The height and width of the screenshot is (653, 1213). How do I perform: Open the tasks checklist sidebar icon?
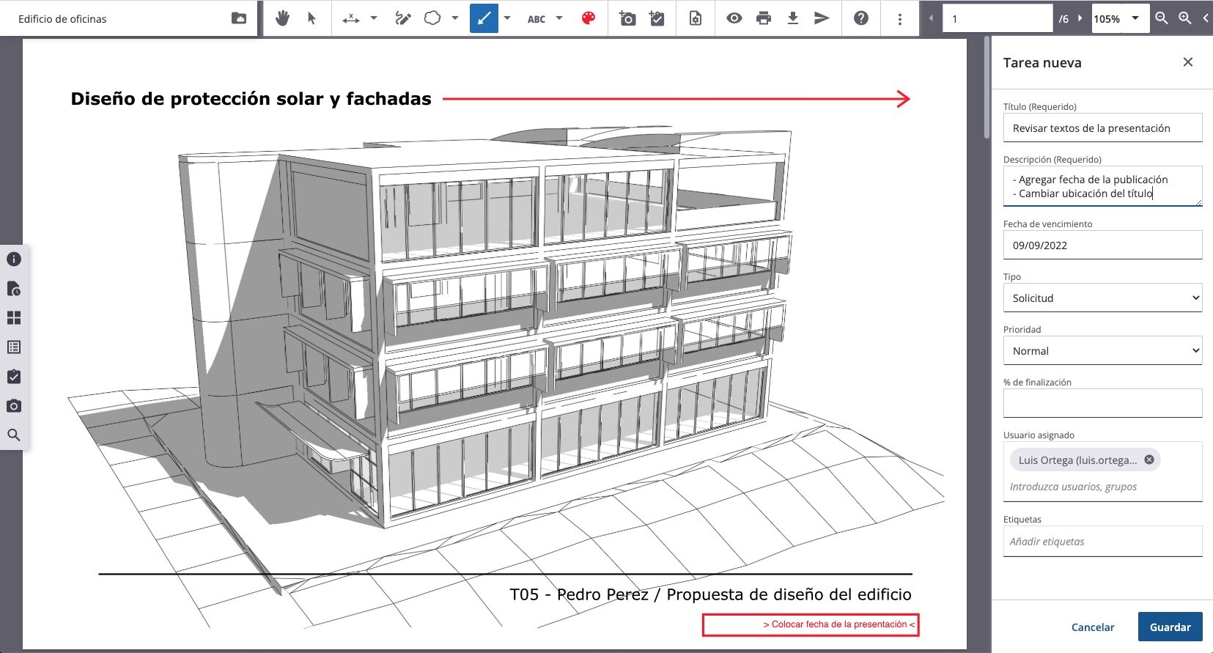[x=14, y=376]
